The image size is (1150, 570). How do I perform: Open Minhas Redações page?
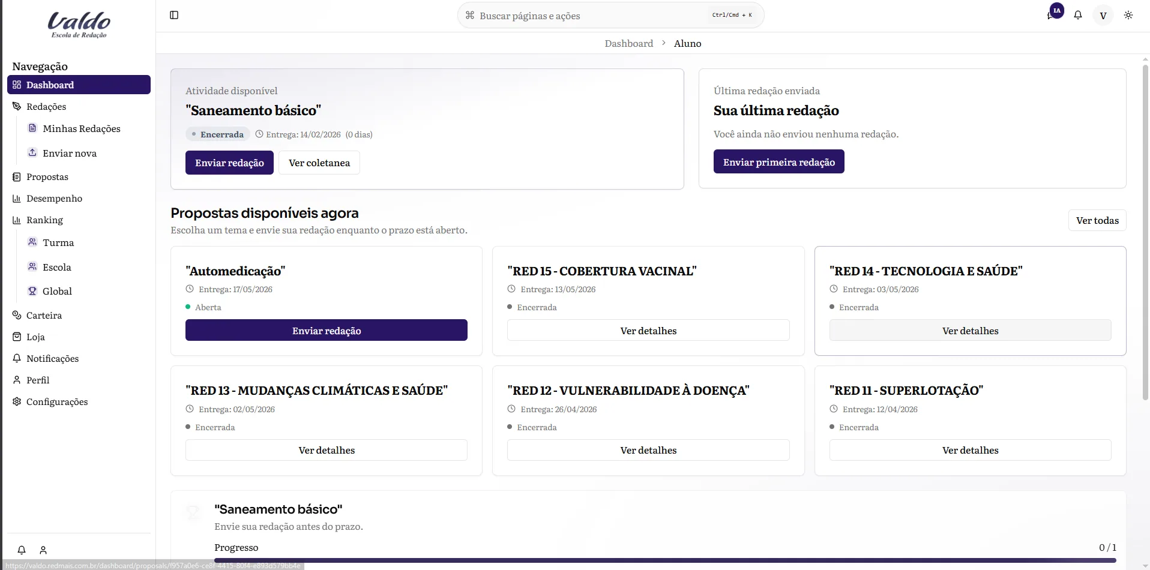point(81,128)
